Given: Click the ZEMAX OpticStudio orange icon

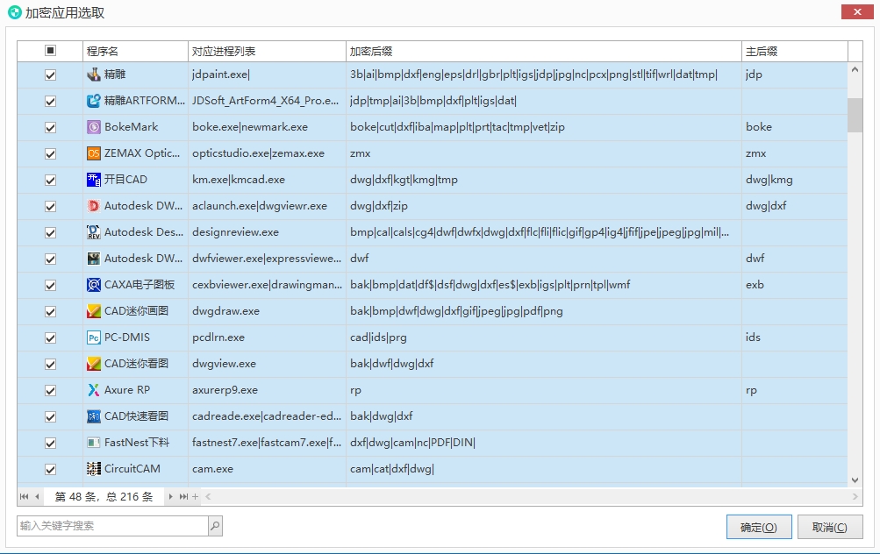Looking at the screenshot, I should pos(94,153).
